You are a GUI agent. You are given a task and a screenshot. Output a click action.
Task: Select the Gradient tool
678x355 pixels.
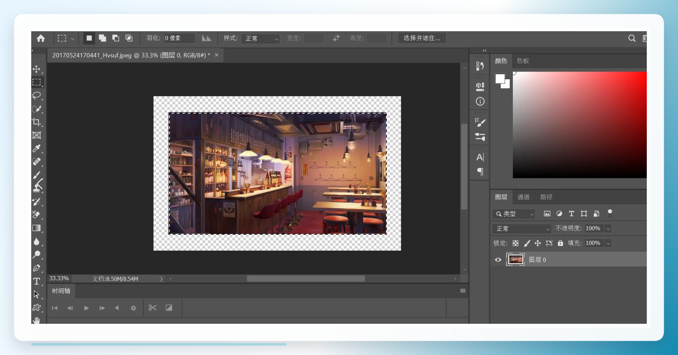click(37, 228)
